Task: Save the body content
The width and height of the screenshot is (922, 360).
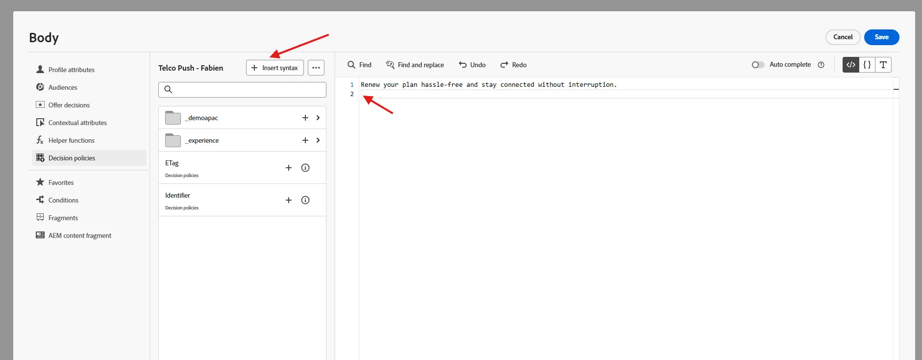Action: pos(882,37)
